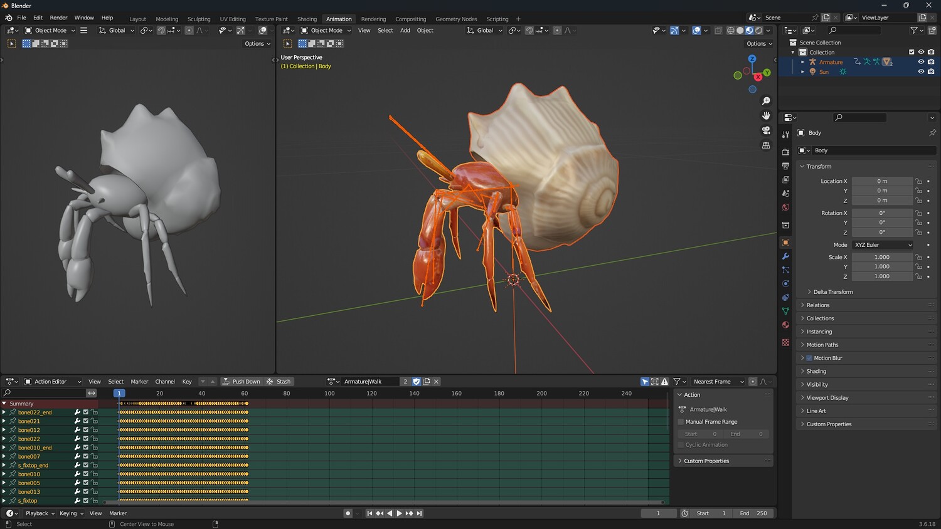Click the Scale X value field
The width and height of the screenshot is (941, 529).
(x=881, y=257)
